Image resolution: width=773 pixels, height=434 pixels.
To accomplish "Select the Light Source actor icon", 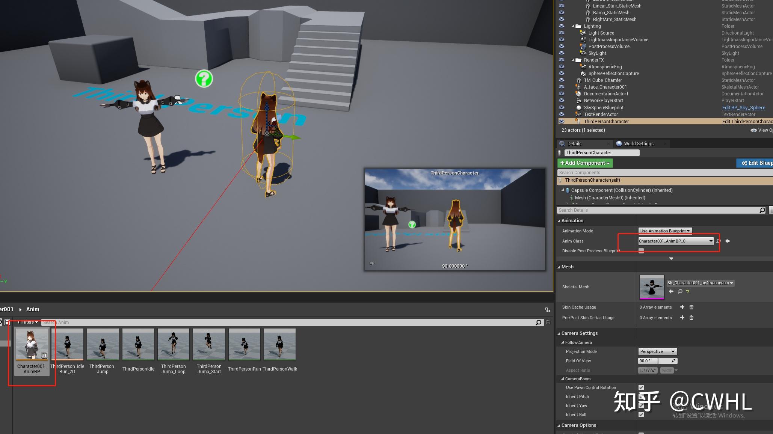I will tap(583, 33).
